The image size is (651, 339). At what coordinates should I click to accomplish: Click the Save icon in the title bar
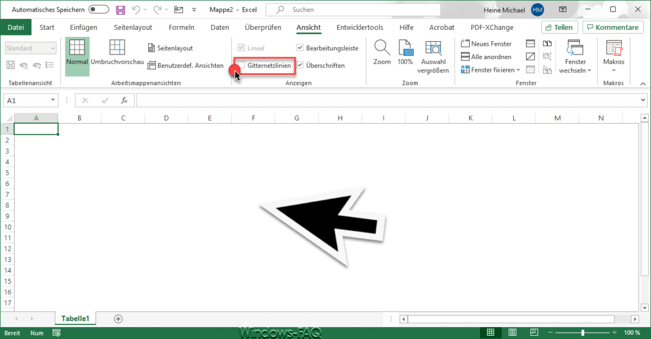point(120,10)
